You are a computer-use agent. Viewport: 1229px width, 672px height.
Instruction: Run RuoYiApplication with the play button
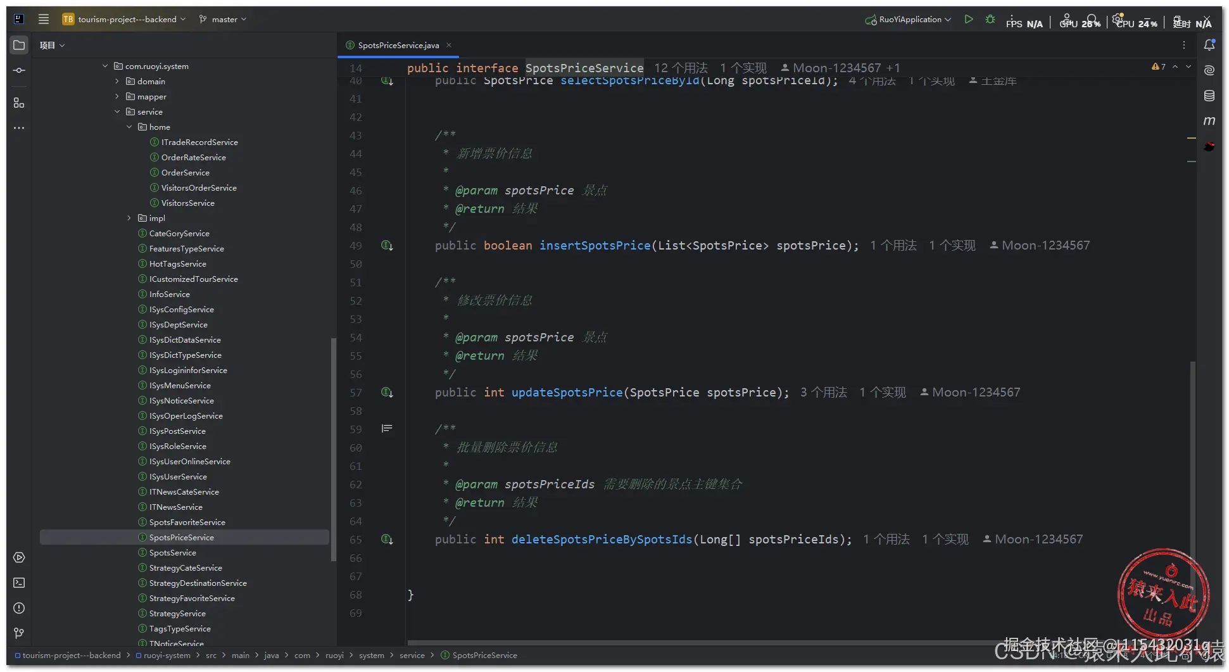(x=968, y=19)
